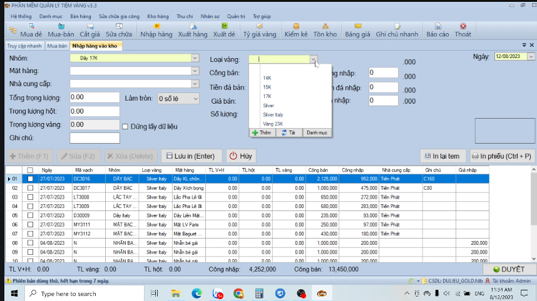Check the checkbox for row 07
This screenshot has width=537, height=301.
coord(30,234)
